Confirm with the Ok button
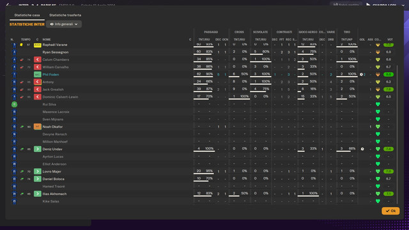This screenshot has width=409, height=230. (x=390, y=211)
